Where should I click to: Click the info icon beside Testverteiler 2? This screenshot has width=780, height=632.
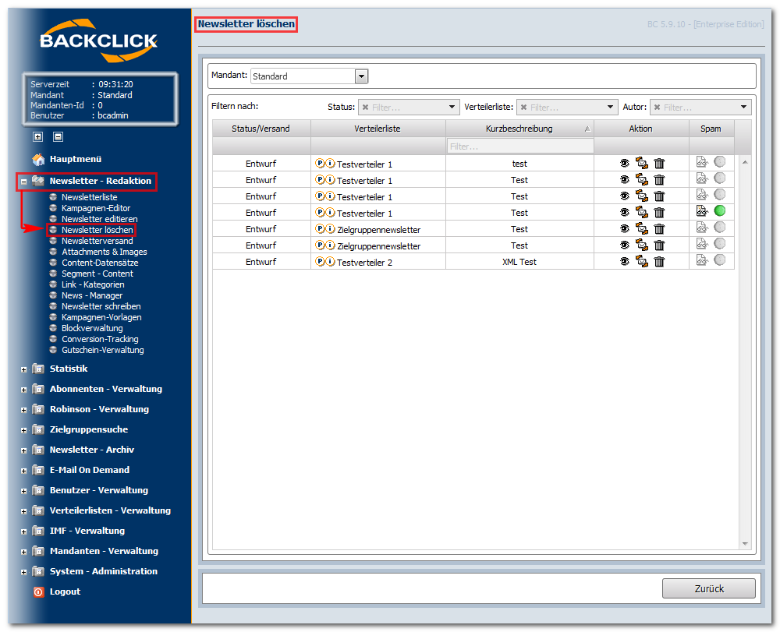[330, 261]
